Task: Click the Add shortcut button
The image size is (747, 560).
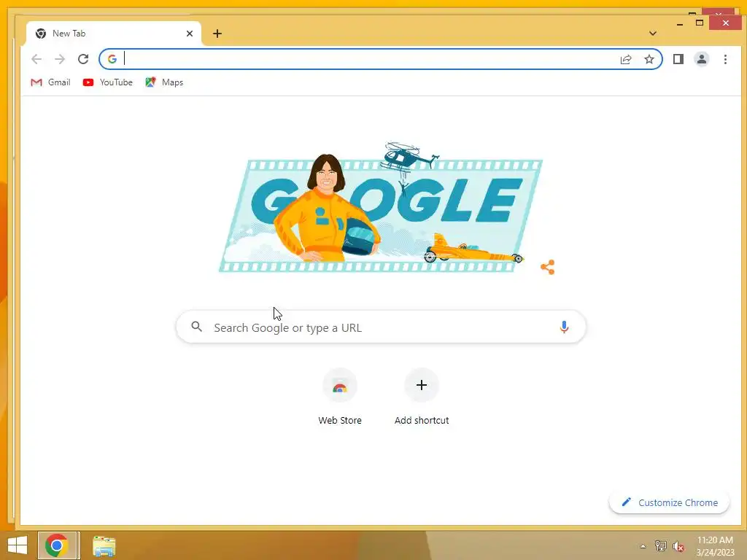Action: click(x=422, y=397)
